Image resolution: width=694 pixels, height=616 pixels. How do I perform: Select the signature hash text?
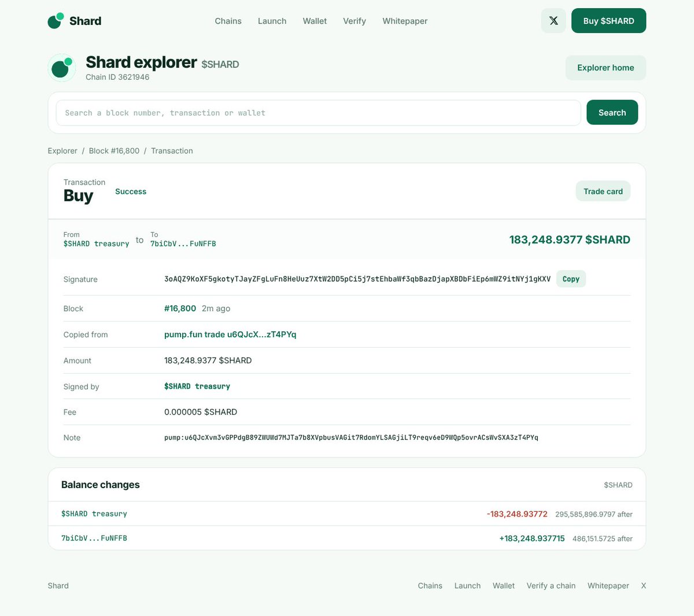357,279
